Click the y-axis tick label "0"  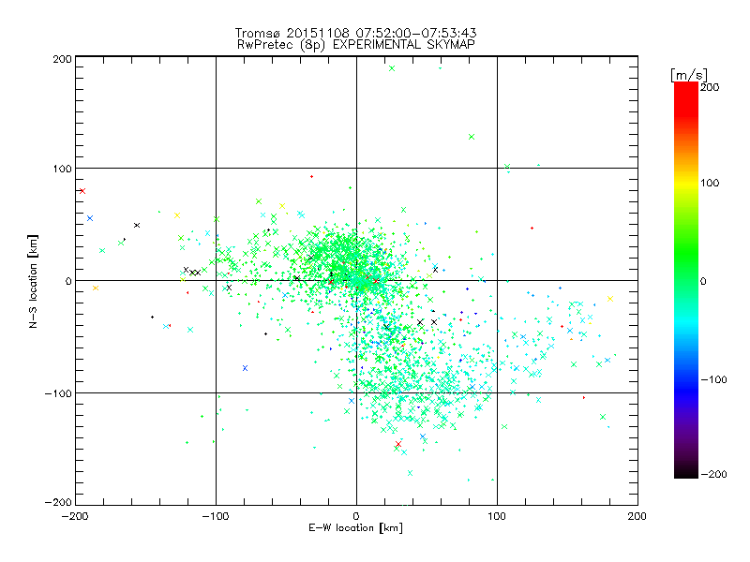click(68, 281)
